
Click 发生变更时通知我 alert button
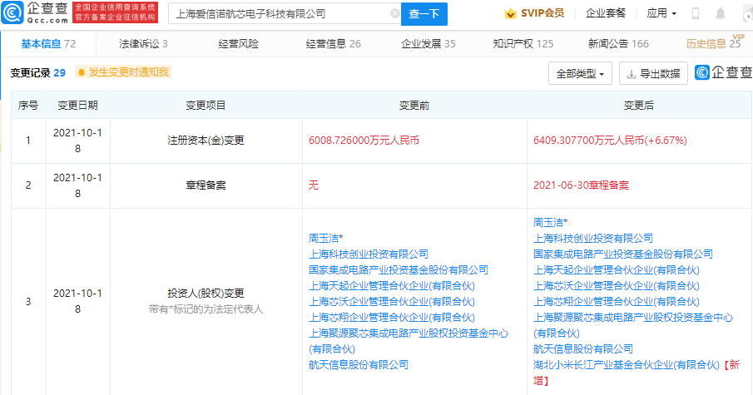[x=123, y=72]
